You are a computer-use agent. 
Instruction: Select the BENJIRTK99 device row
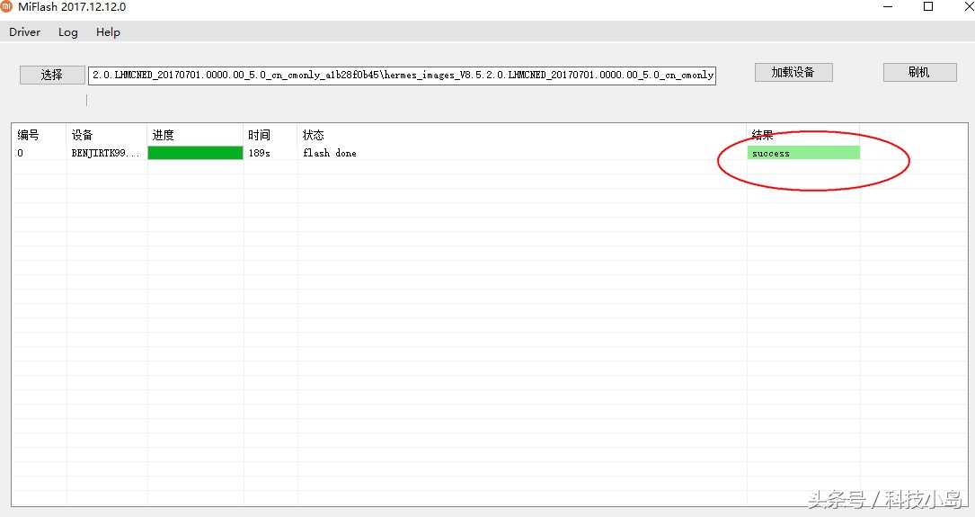tap(105, 154)
